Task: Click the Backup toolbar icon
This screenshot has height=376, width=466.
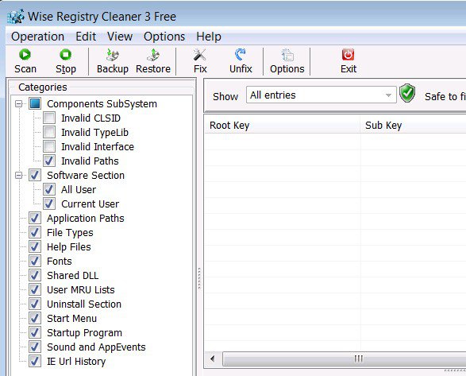Action: coord(113,55)
